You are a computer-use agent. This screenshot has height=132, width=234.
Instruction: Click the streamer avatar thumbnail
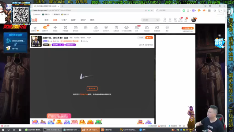point(36,41)
